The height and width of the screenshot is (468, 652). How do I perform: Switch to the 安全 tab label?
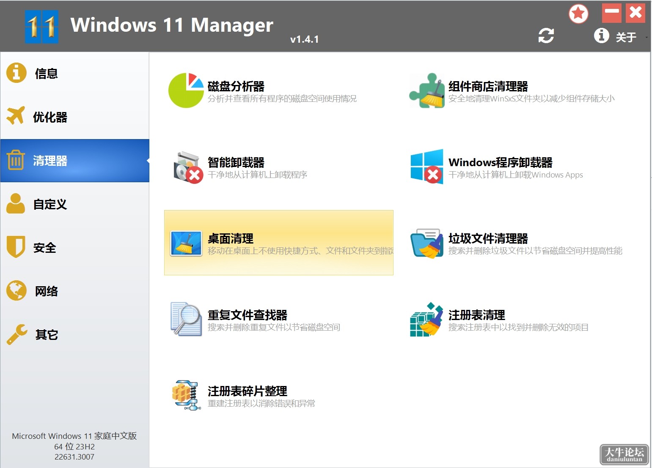[45, 248]
